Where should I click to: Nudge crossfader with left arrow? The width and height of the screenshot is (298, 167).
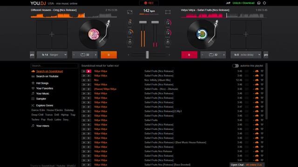click(x=129, y=55)
